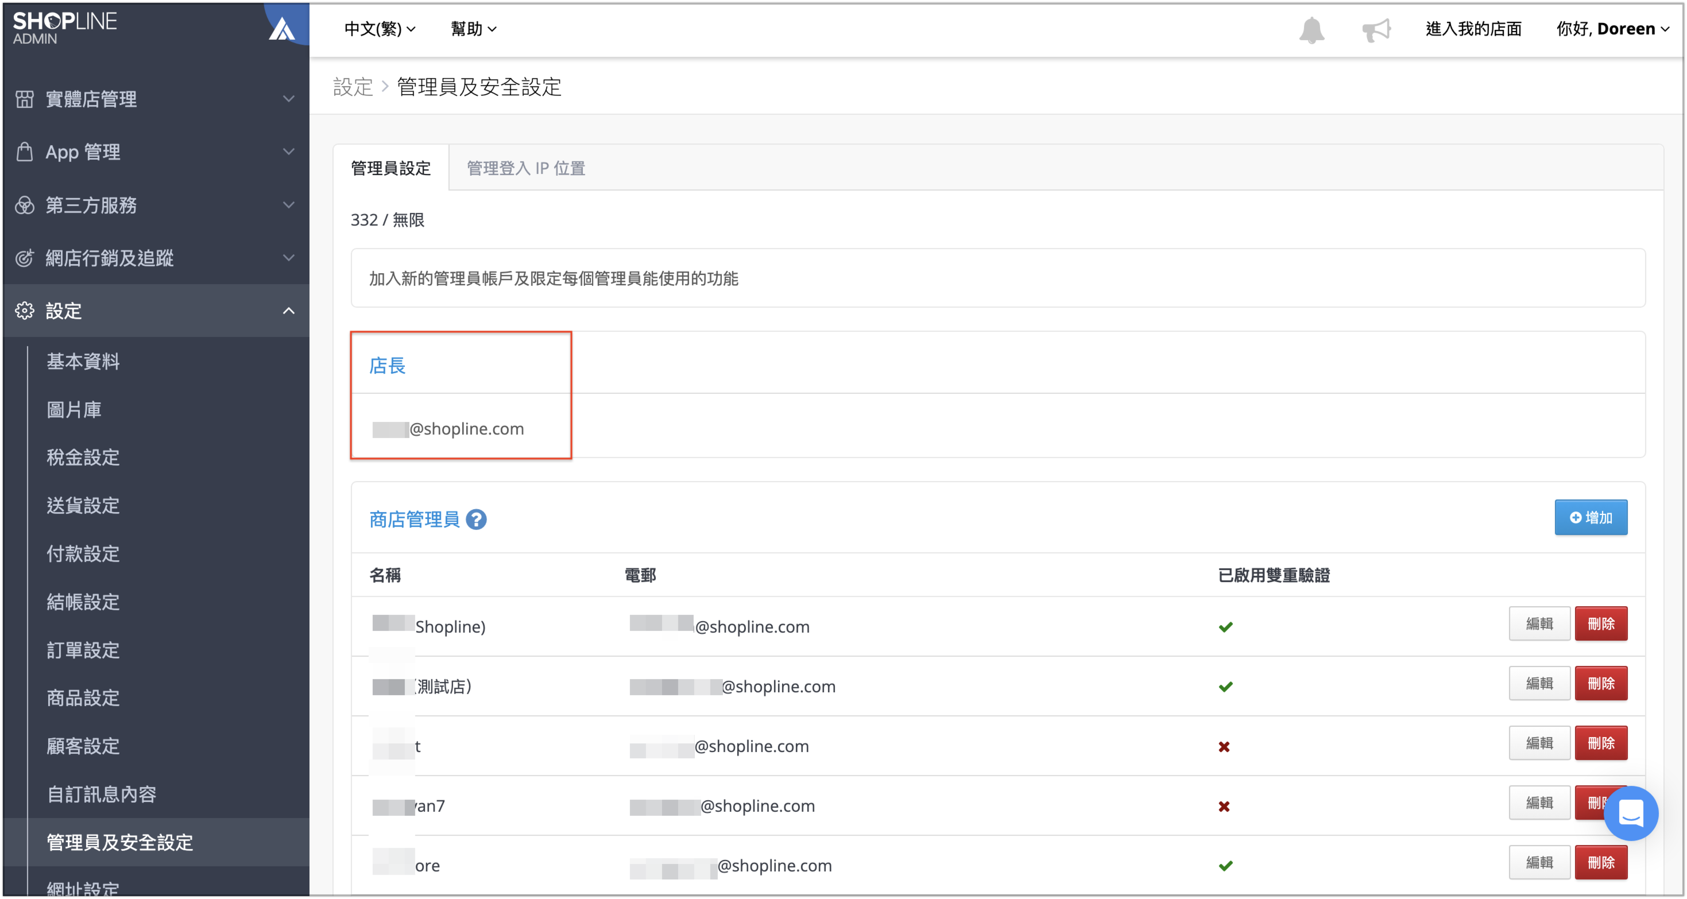Click the 進入我的店面 link
This screenshot has width=1687, height=899.
tap(1473, 29)
